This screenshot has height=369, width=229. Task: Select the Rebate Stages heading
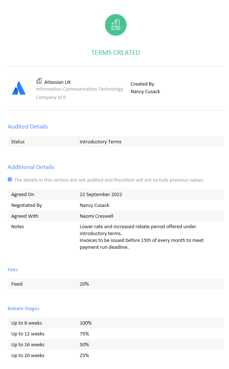[23, 308]
